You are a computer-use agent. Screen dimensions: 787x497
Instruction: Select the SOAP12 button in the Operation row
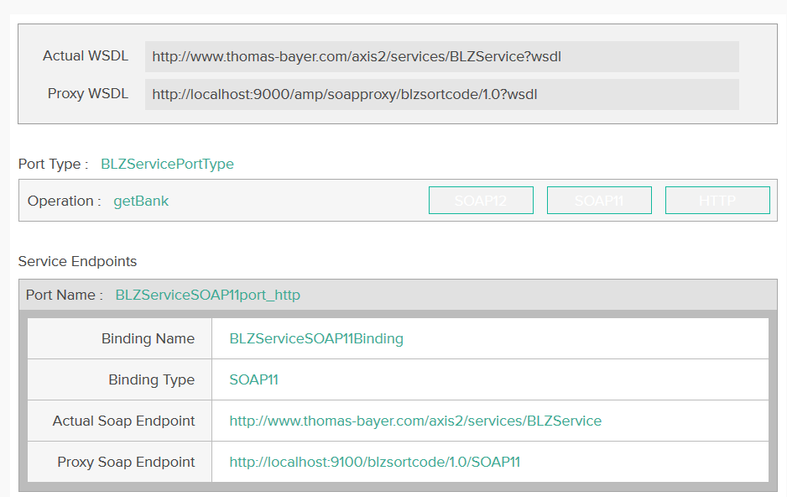coord(481,201)
